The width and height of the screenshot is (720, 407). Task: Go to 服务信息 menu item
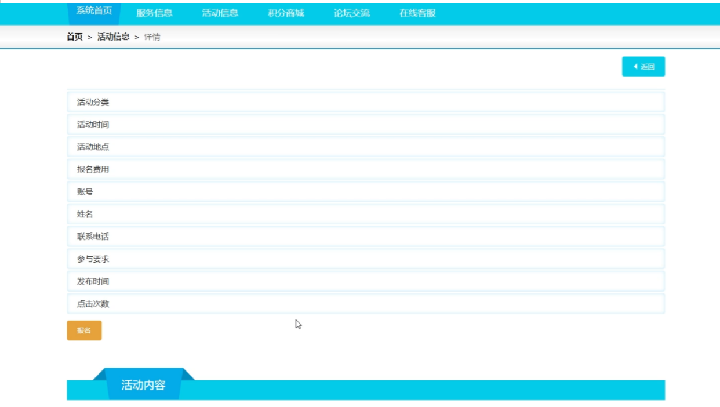154,13
